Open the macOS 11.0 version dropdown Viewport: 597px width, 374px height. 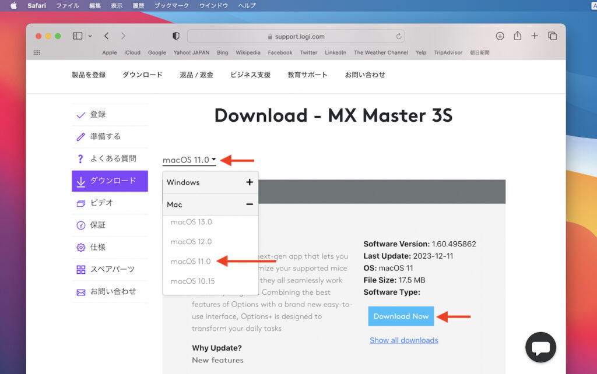coord(189,158)
